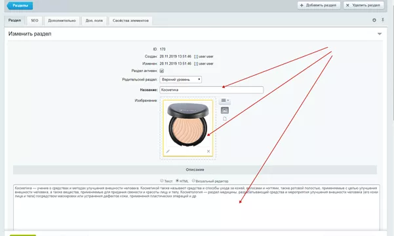Click the pin icon beside tabs

point(383,20)
